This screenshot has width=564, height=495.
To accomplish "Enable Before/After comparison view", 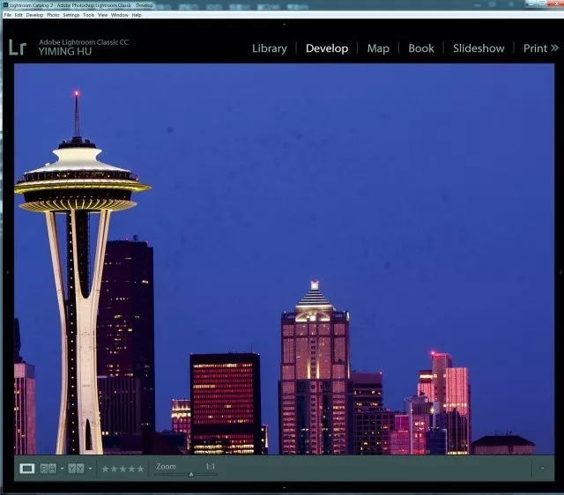I will click(x=76, y=469).
